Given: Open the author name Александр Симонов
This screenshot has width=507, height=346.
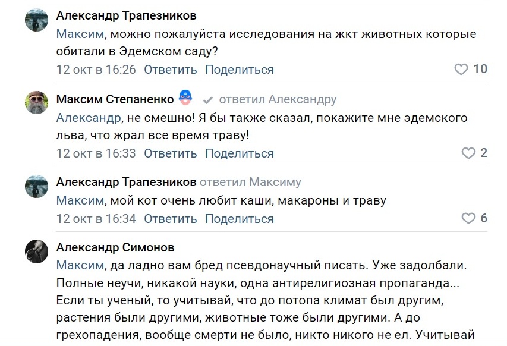Looking at the screenshot, I should 115,247.
